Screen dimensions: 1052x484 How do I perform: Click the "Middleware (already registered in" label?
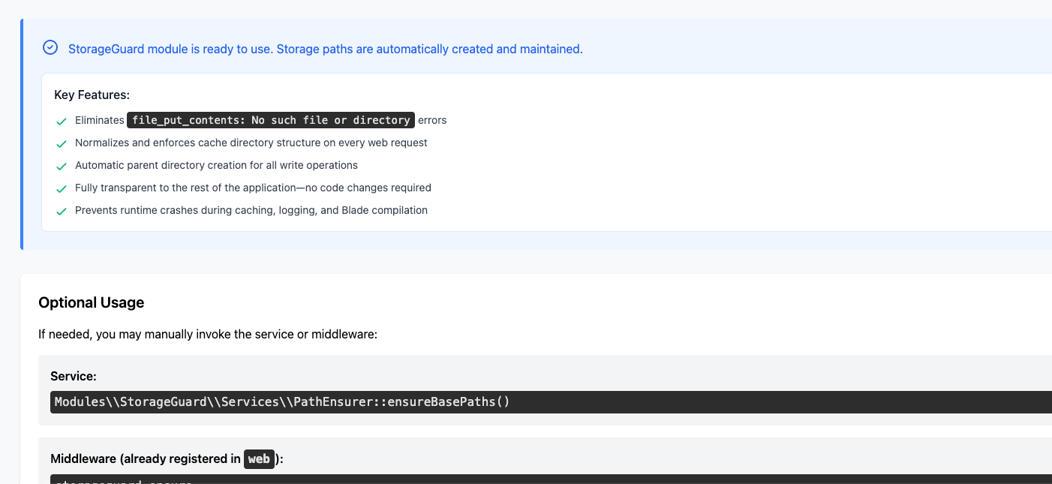point(146,459)
